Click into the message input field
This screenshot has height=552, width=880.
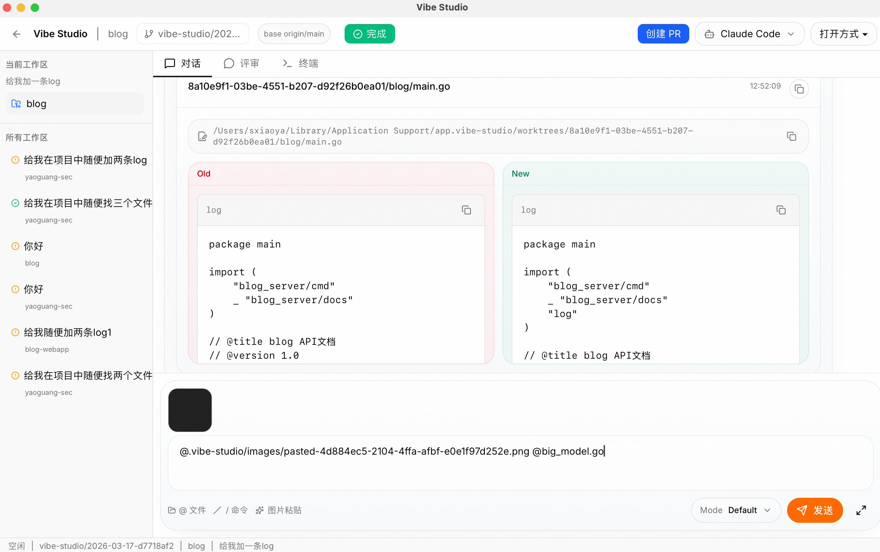[x=520, y=463]
